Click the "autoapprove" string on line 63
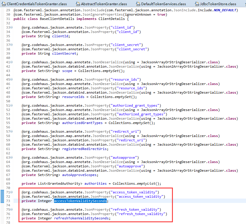Image resolution: width=246 pixels, height=224 pixels. click(x=125, y=158)
